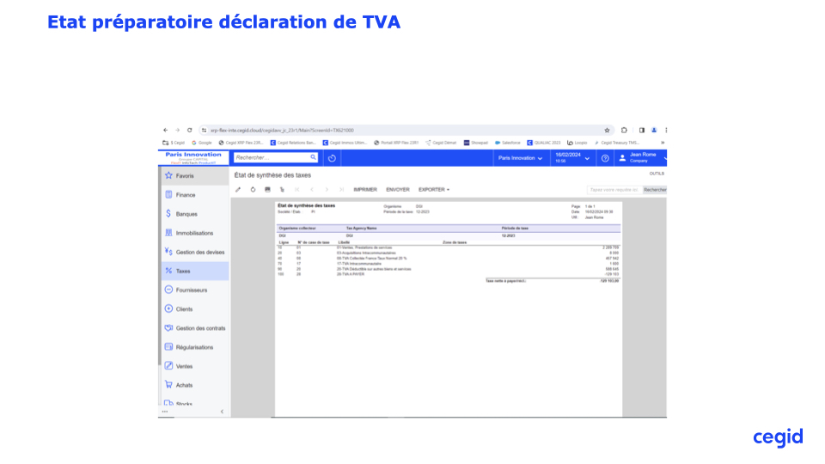The image size is (825, 464).
Task: Expand the EXPORTER dropdown menu
Action: (434, 189)
